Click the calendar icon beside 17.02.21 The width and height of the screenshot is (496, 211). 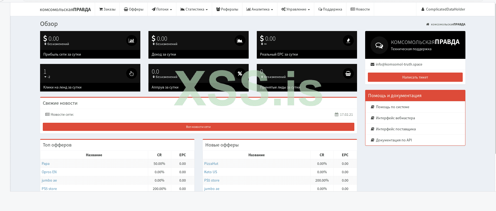(336, 114)
